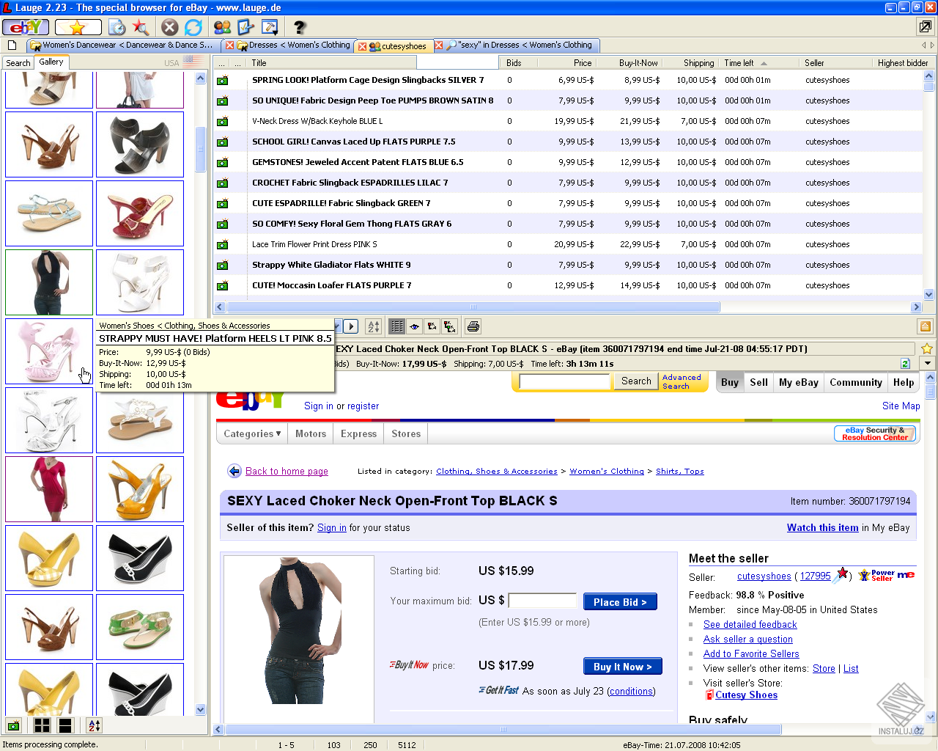Click the blue refresh arrows icon
938x751 pixels.
193,27
